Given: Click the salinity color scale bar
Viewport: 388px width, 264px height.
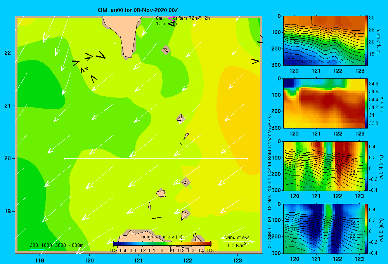Looking at the screenshot, I should point(366,103).
